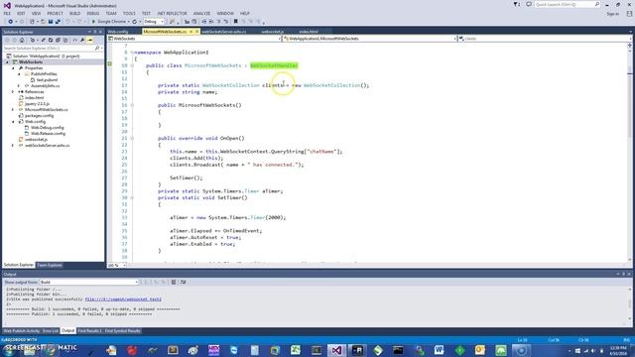Click the editor vertical scrollbar
Viewport: 635px width, 357px height.
[x=630, y=152]
